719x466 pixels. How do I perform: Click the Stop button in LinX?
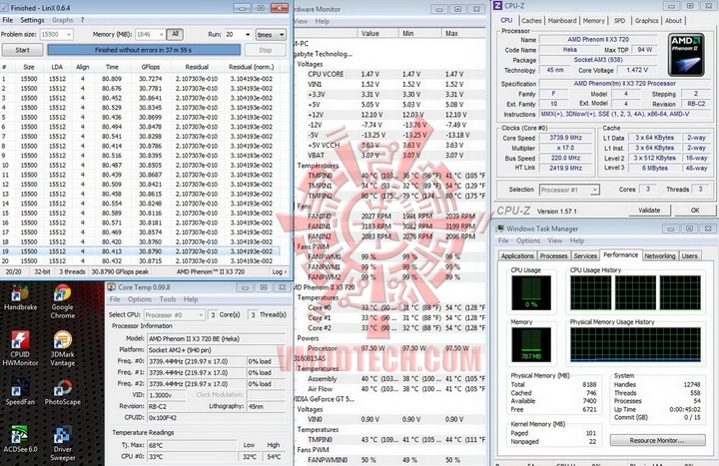(265, 50)
